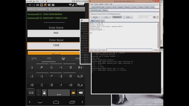Tap the Android recent apps button
This screenshot has width=189, height=106.
tap(72, 102)
